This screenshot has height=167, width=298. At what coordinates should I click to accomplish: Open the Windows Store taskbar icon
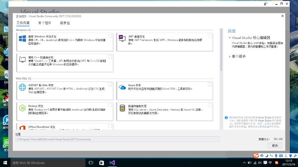(102, 163)
